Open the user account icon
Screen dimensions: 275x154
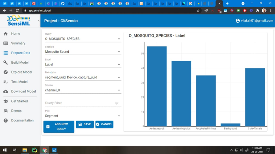238,21
